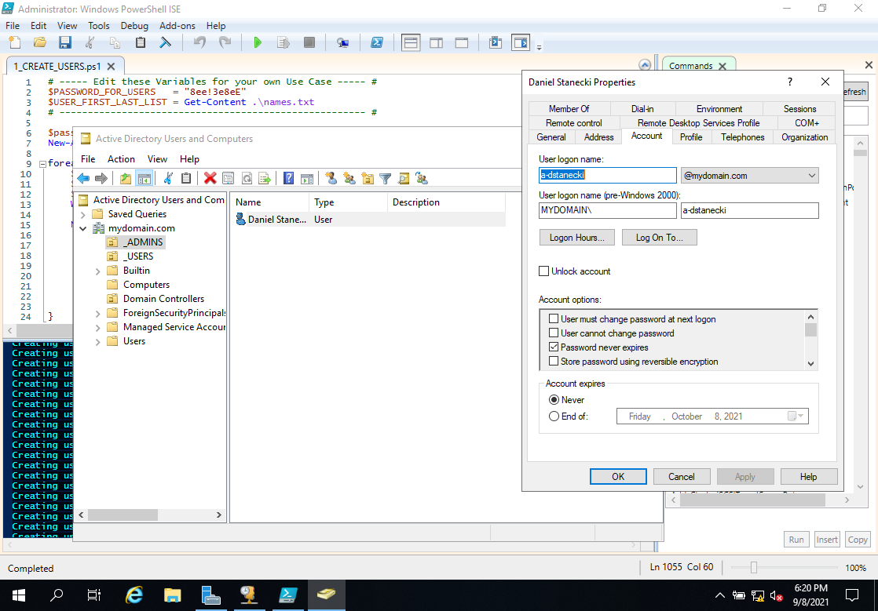878x611 pixels.
Task: Click the Run Selection icon
Action: click(x=284, y=42)
